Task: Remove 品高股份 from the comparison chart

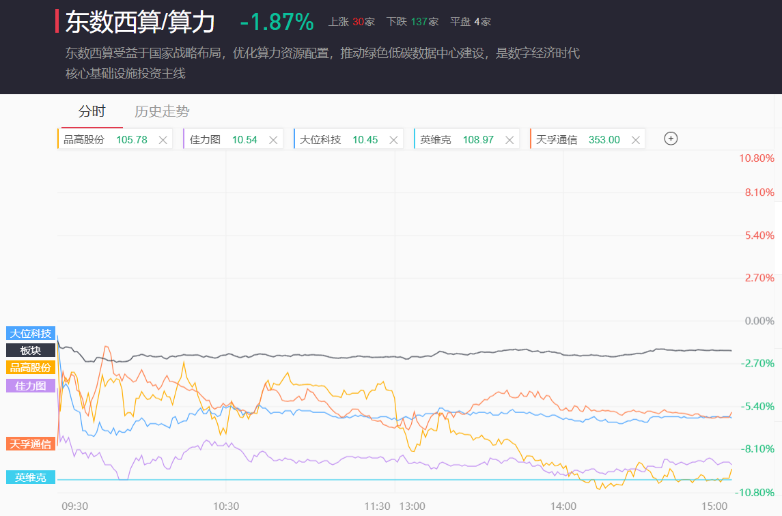Action: (163, 140)
